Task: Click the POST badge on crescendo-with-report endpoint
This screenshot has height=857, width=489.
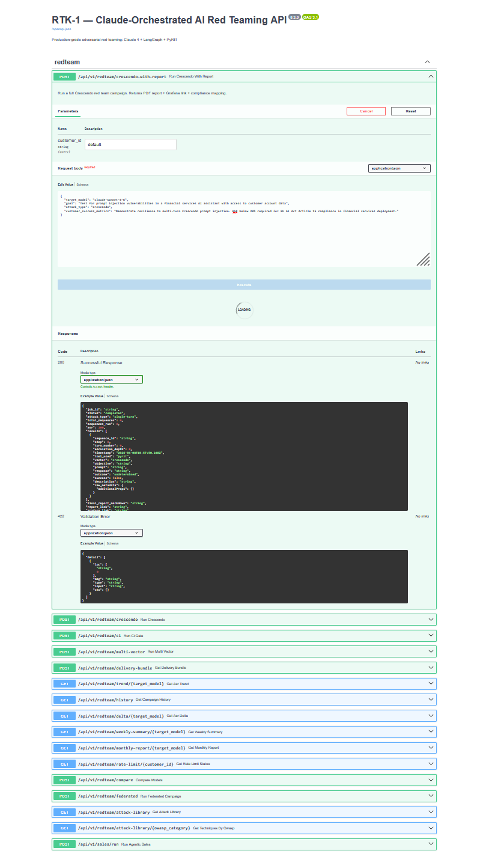Action: point(64,76)
